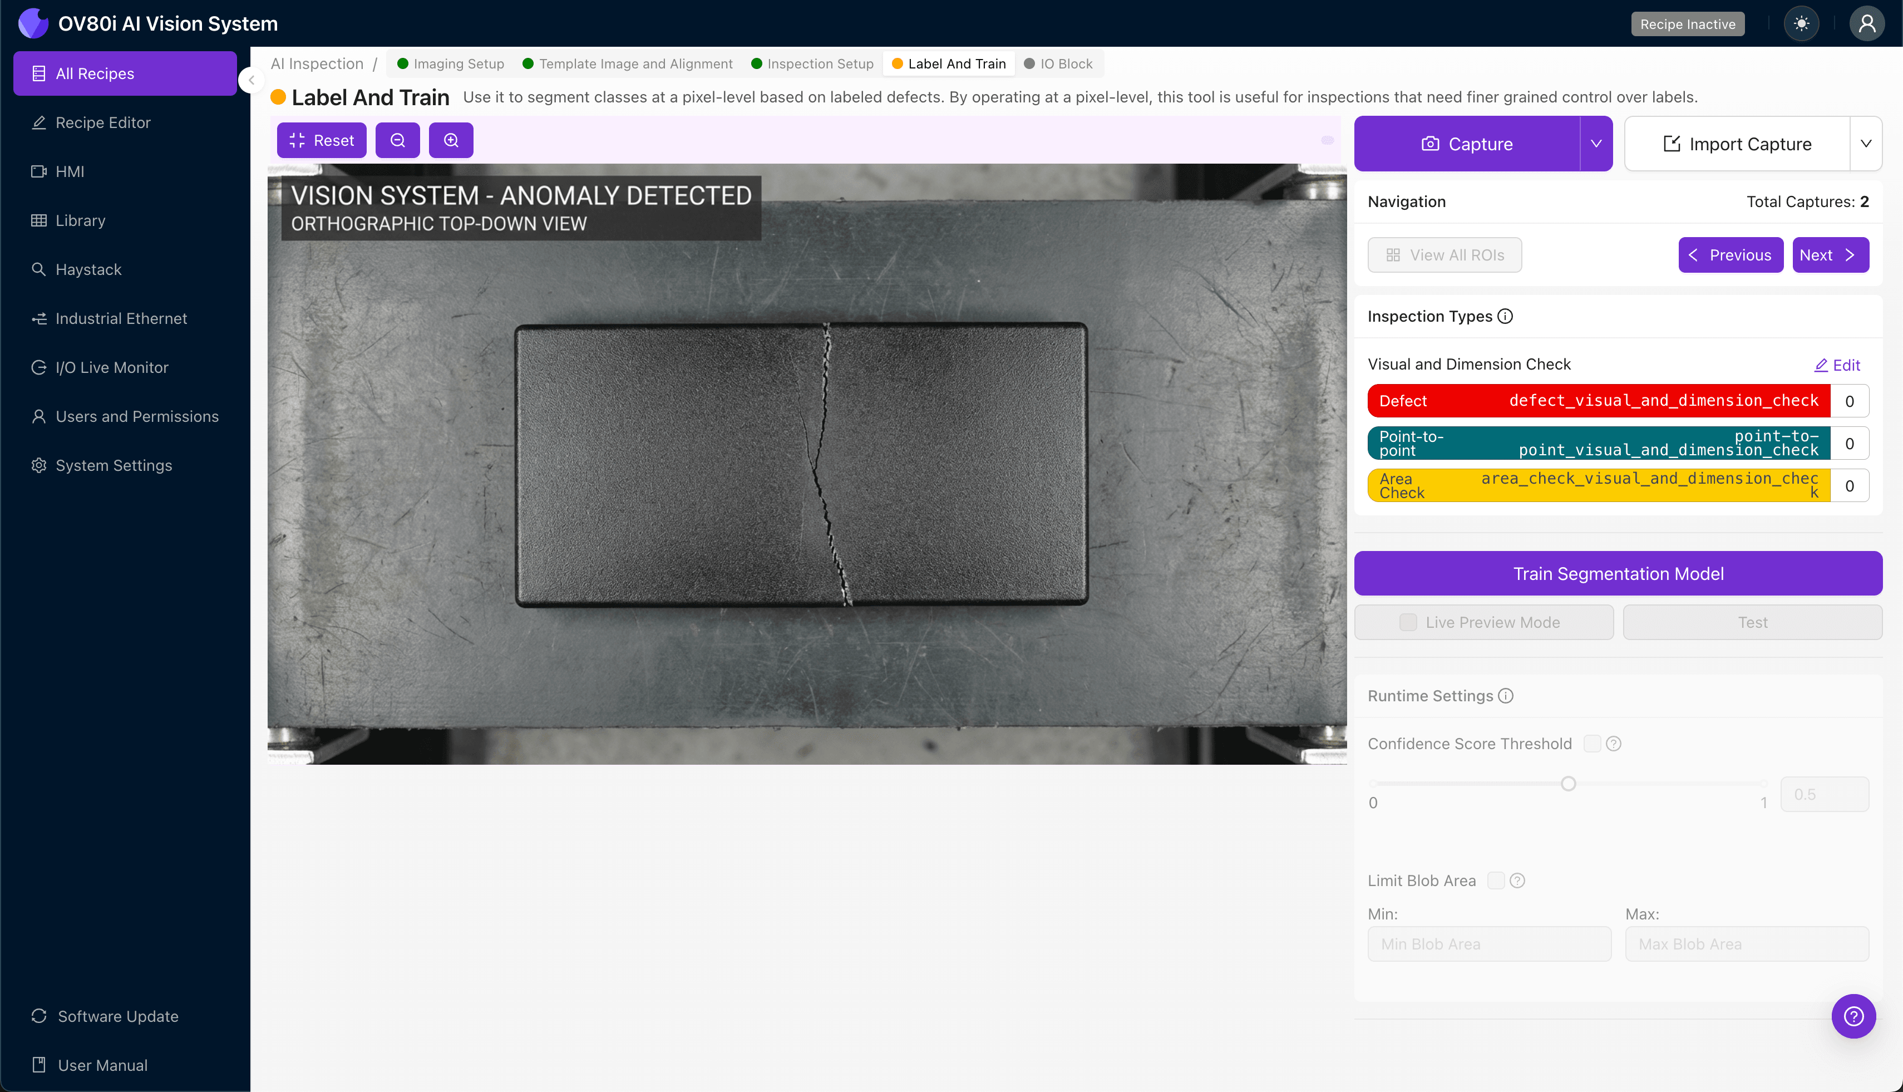This screenshot has width=1903, height=1092.
Task: Check the Live Preview Mode checkbox
Action: (x=1408, y=622)
